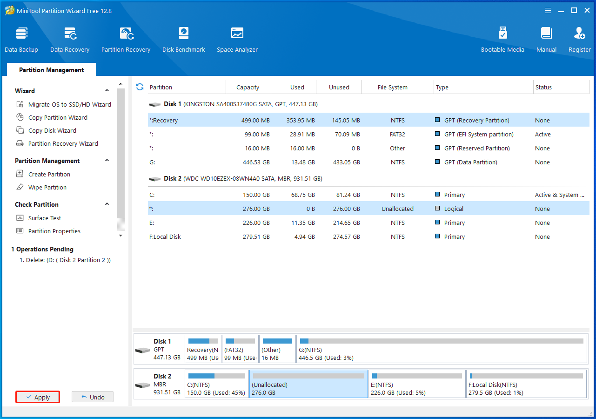Choose Wipe Partition in the sidebar
Image resolution: width=596 pixels, height=419 pixels.
click(41, 187)
